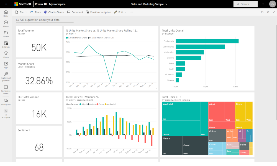Click the VanArsdel legend item
277x166 pixels.
(110, 104)
